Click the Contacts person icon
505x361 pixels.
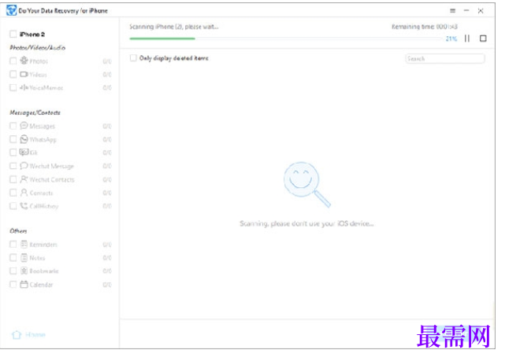click(x=24, y=192)
